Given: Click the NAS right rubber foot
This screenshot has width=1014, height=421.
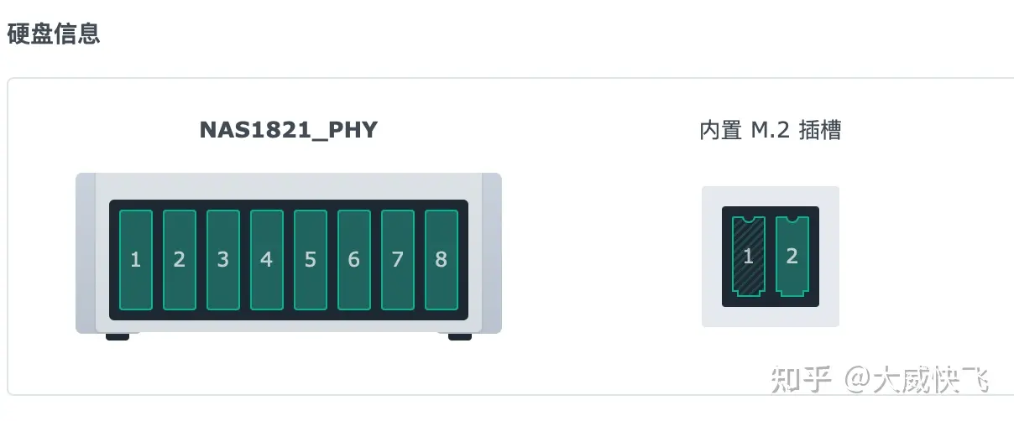Looking at the screenshot, I should pos(460,336).
